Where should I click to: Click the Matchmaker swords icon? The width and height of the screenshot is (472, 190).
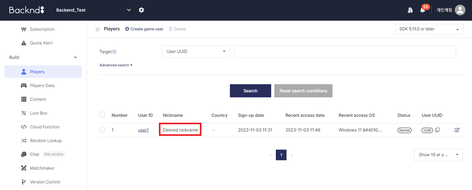(x=24, y=168)
